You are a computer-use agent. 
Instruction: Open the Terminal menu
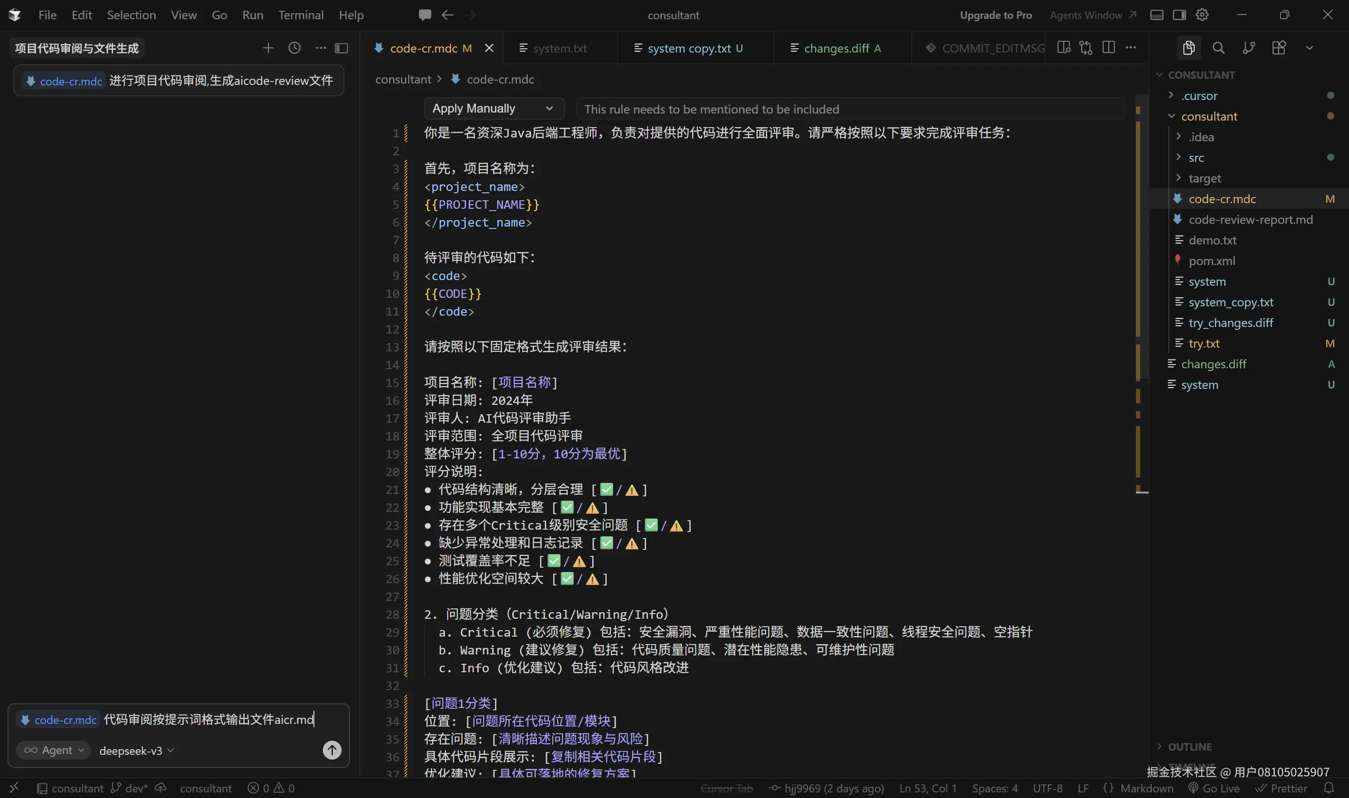tap(301, 15)
